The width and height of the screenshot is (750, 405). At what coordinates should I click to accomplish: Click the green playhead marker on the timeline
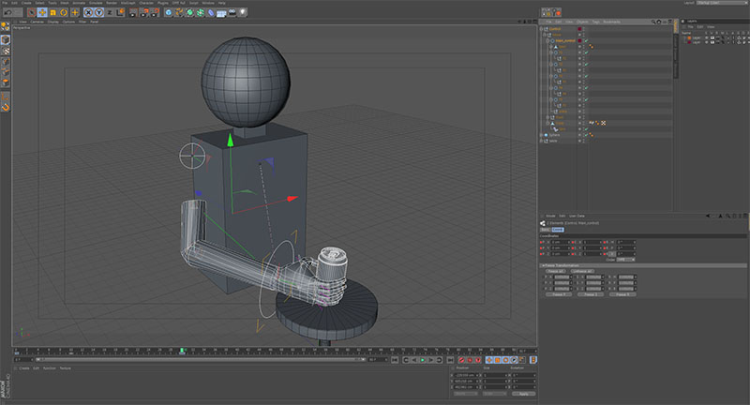click(182, 351)
